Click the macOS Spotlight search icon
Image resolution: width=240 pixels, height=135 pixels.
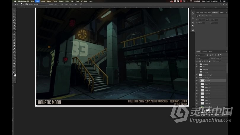(x=221, y=1)
